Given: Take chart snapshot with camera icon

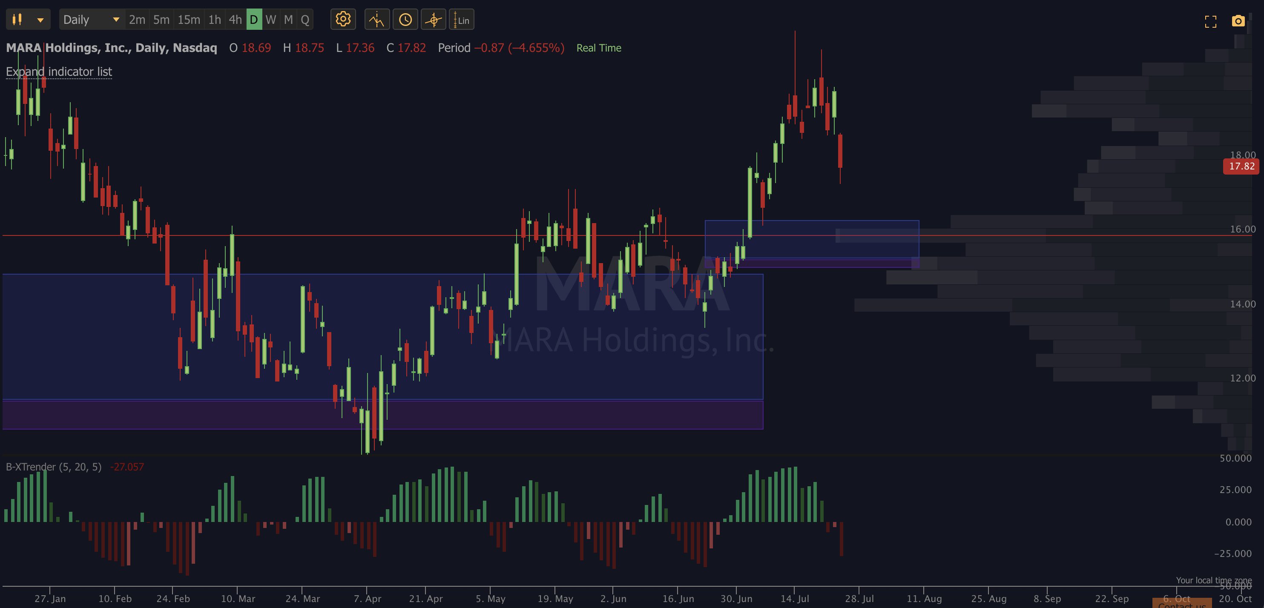Looking at the screenshot, I should coord(1238,21).
